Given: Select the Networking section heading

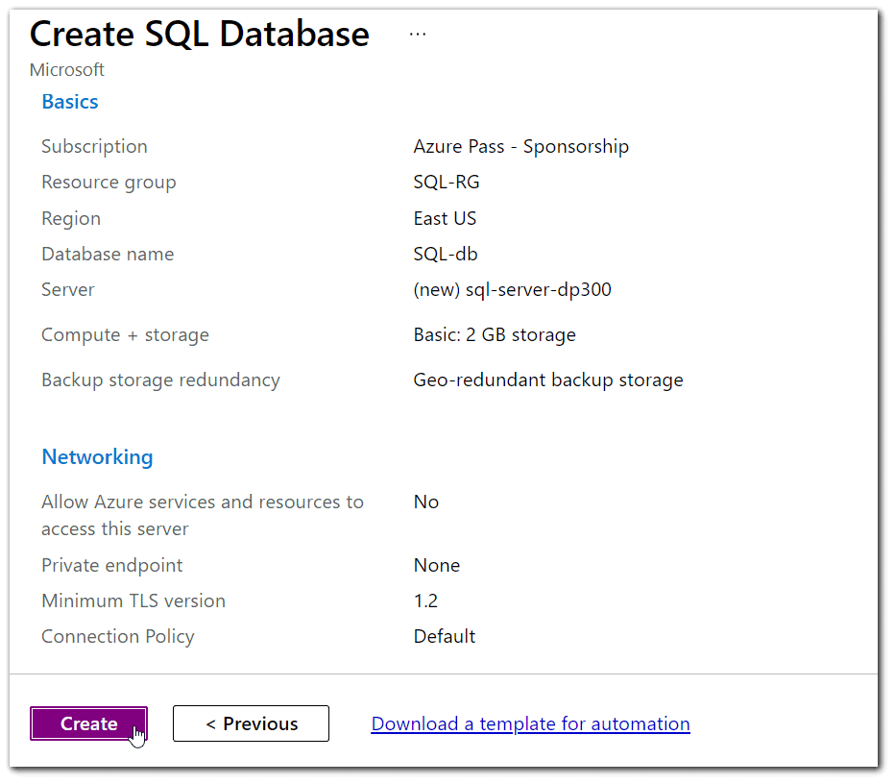Looking at the screenshot, I should 97,457.
